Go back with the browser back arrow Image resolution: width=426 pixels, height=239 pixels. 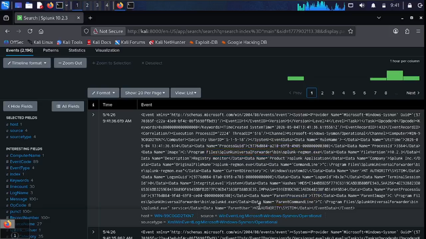pos(7,31)
